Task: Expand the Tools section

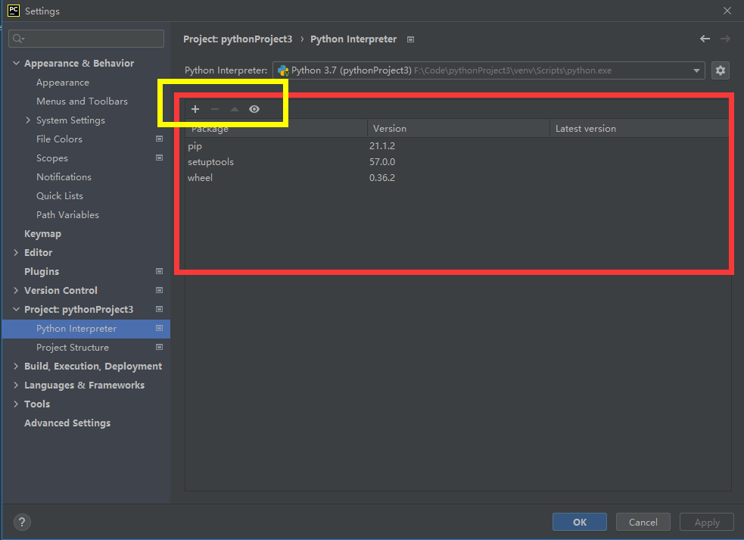Action: point(16,404)
